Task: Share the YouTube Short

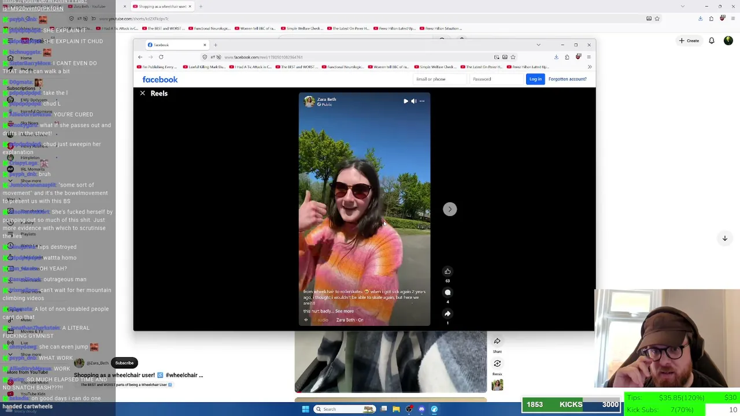Action: point(497,341)
